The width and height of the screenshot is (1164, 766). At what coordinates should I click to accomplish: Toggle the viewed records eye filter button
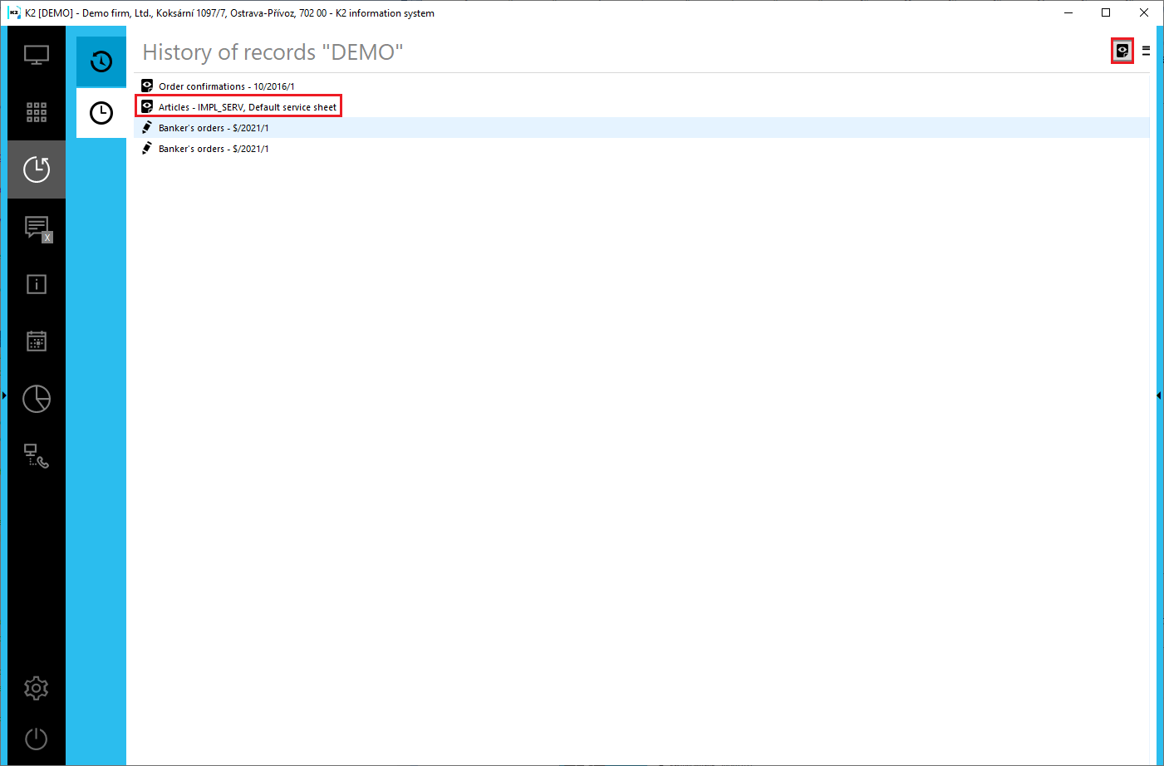1122,51
